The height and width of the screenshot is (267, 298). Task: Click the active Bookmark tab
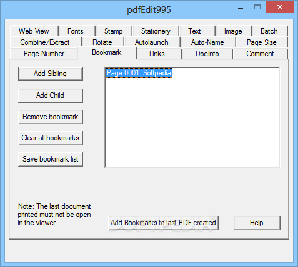(x=107, y=53)
